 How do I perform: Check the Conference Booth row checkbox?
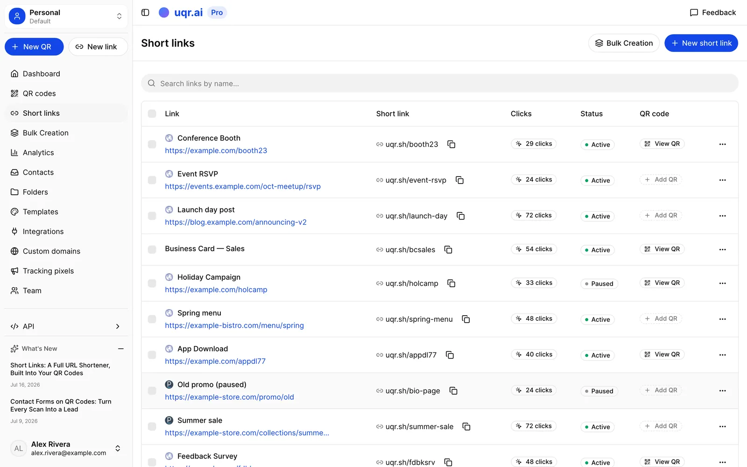[x=152, y=144]
